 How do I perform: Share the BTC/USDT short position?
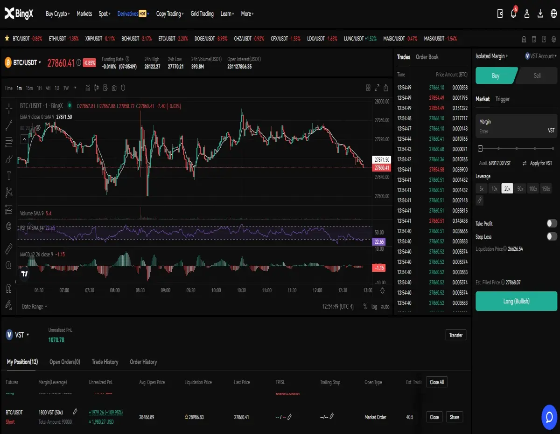click(x=455, y=417)
